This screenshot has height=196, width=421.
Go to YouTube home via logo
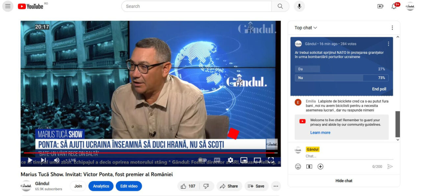click(31, 6)
